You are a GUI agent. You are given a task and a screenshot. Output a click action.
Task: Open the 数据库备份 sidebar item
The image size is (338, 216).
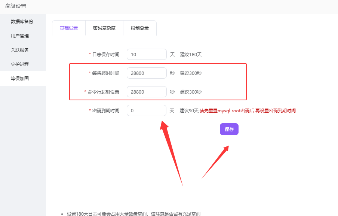pyautogui.click(x=22, y=21)
